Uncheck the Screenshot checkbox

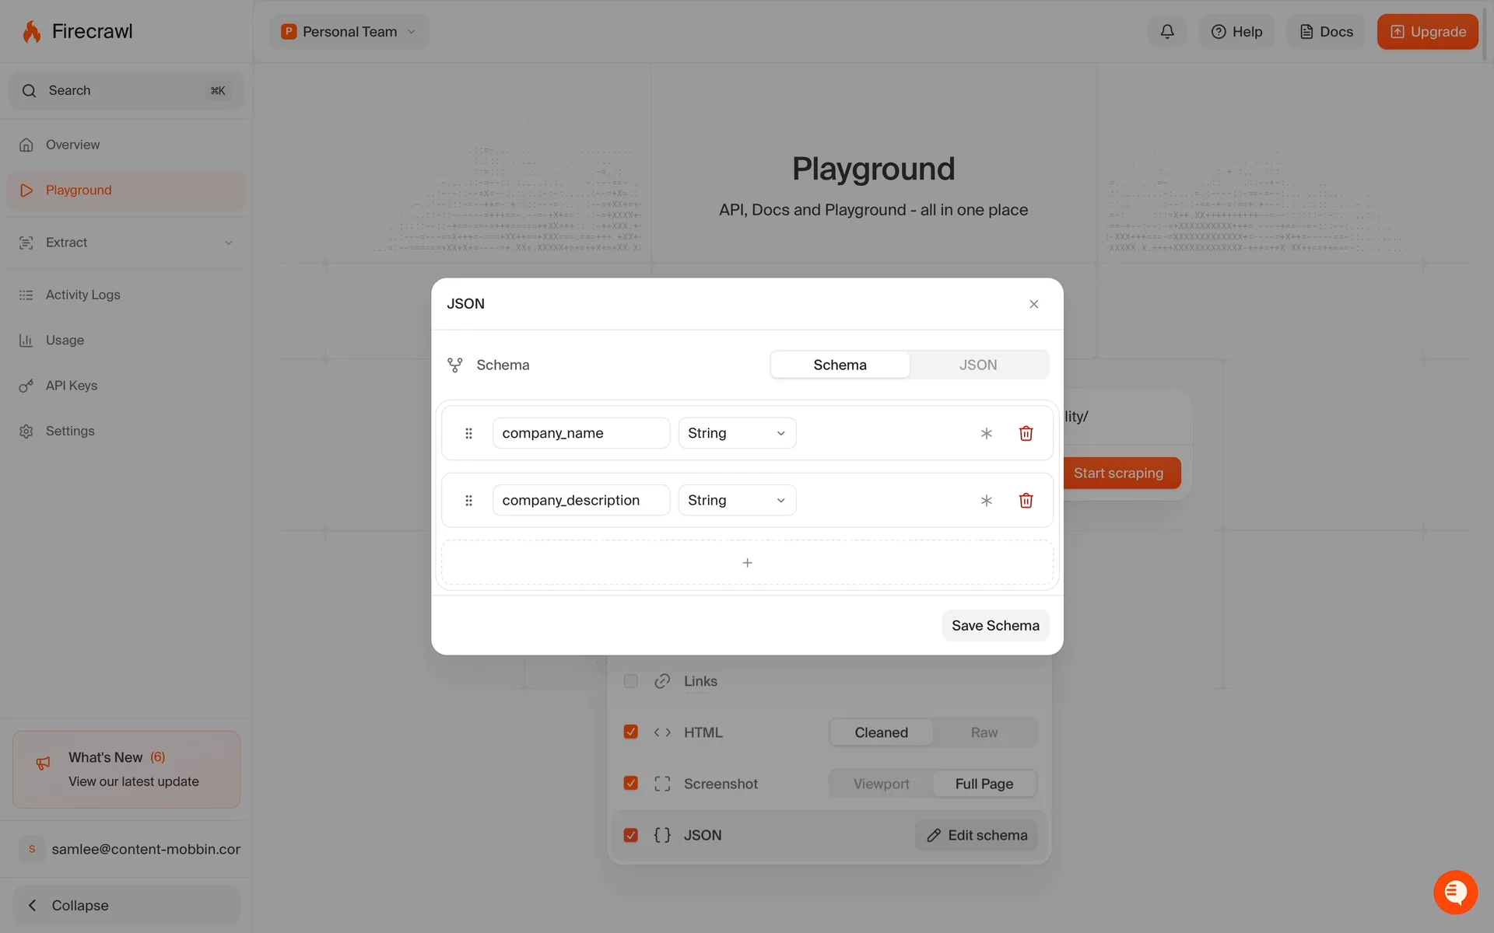coord(631,783)
